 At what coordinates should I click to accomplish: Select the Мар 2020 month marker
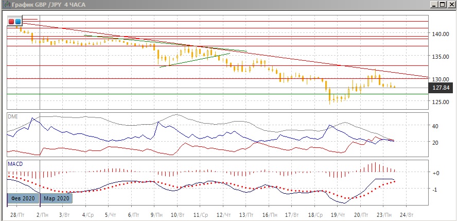pos(57,198)
